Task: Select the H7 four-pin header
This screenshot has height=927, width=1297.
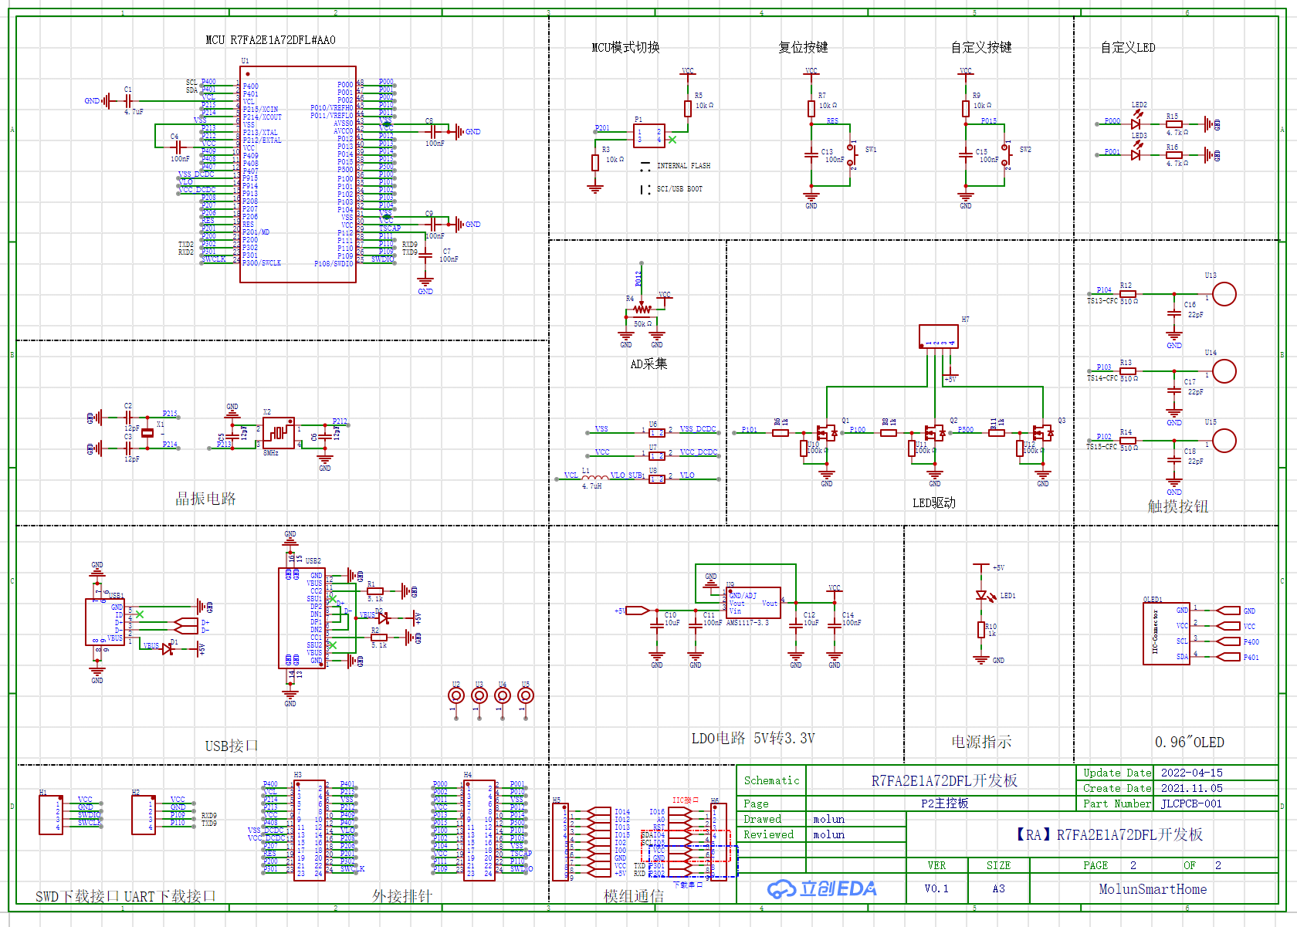Action: (x=938, y=337)
